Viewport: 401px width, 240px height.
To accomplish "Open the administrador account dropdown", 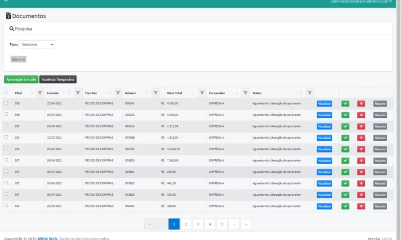I will [360, 2].
